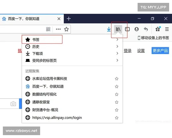This screenshot has width=172, height=138.
Task: Expand the 历史 submenu chevron
Action: click(117, 47)
